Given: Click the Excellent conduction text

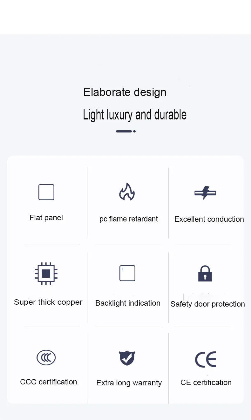Looking at the screenshot, I should click(x=209, y=219).
